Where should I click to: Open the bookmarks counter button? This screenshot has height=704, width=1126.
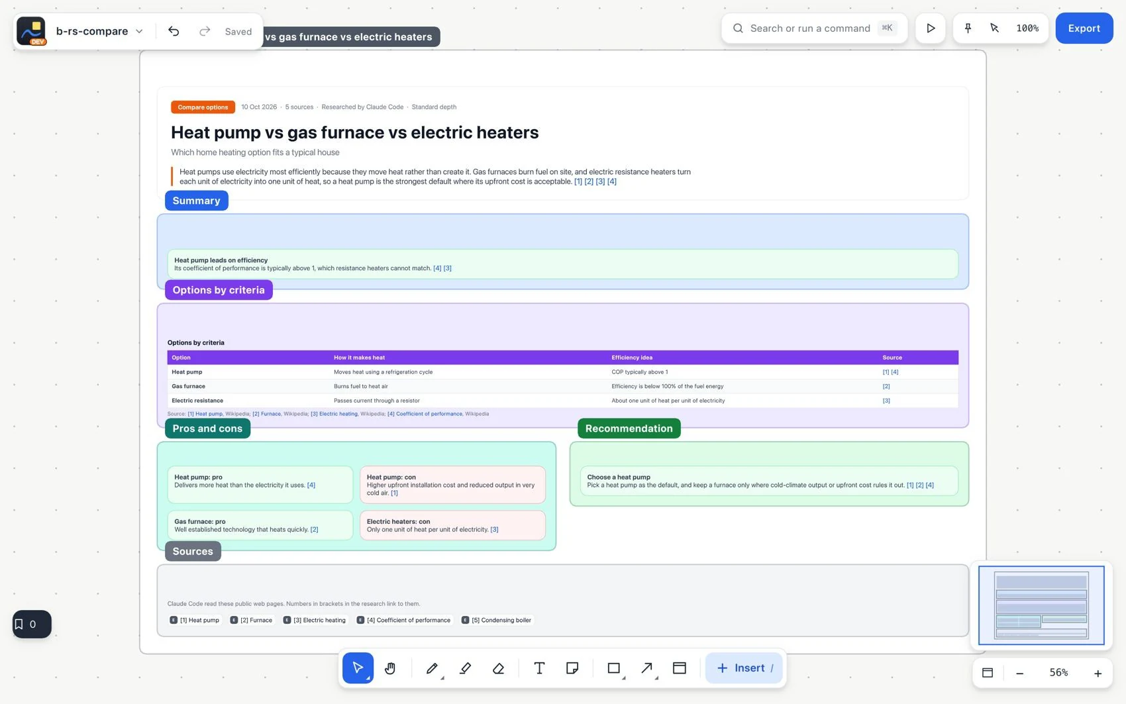32,624
